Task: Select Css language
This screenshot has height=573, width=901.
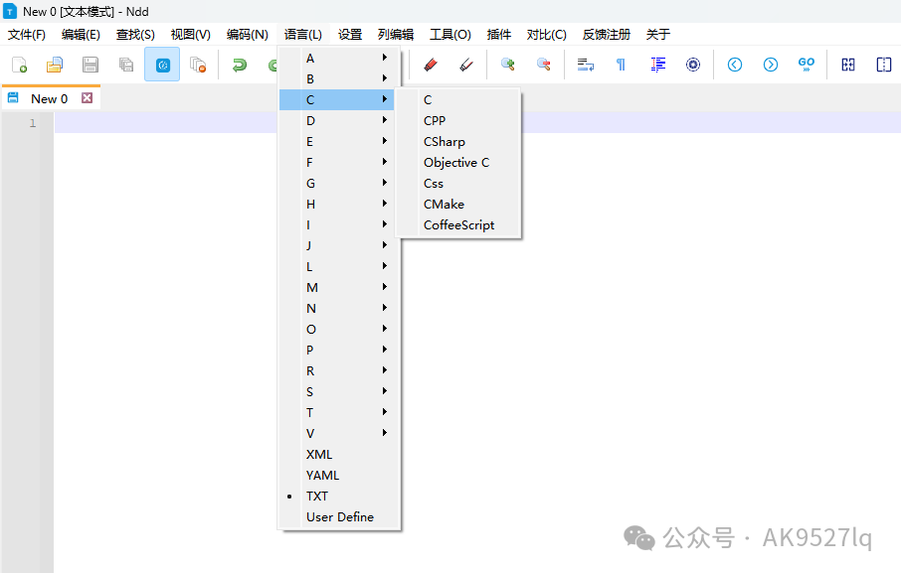Action: (x=458, y=184)
